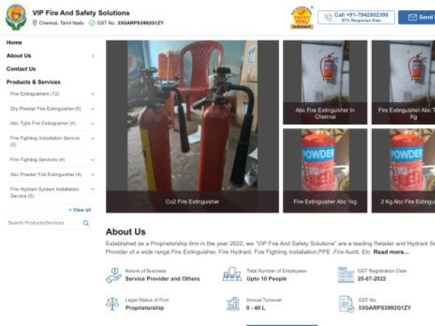Click Service Provider and Others text
Screen dimensions: 435x326
162,279
